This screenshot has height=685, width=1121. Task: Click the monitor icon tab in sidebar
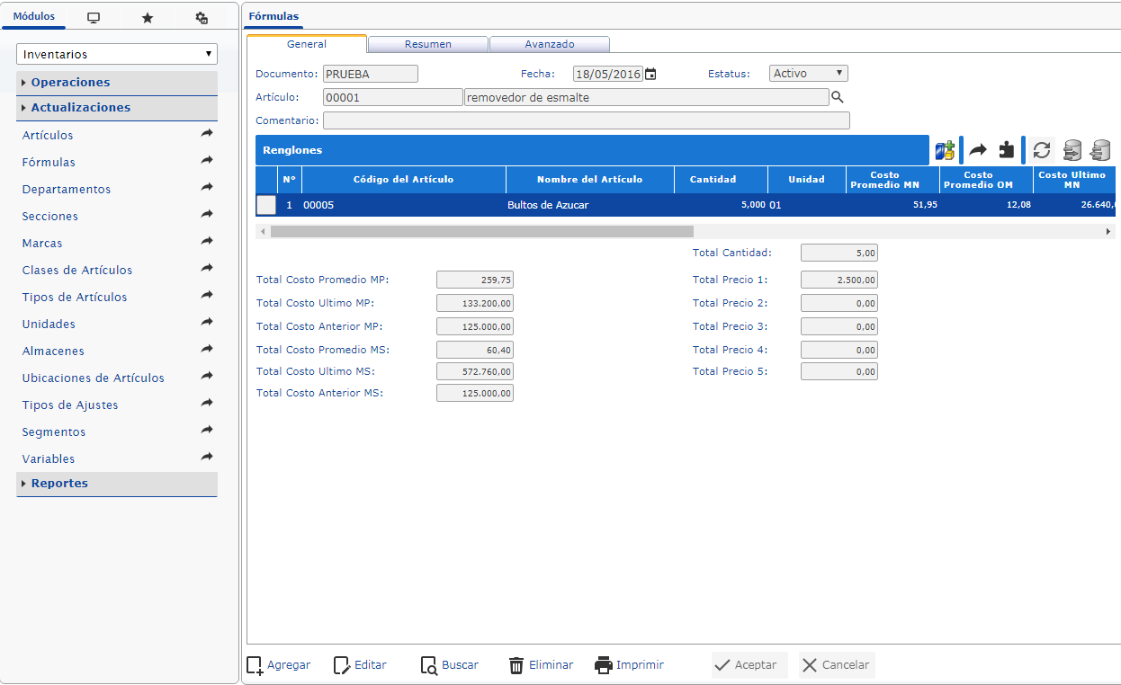[x=94, y=18]
